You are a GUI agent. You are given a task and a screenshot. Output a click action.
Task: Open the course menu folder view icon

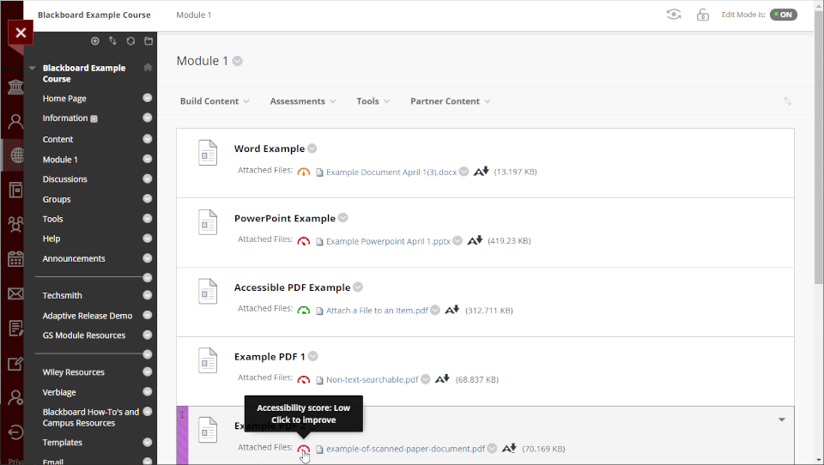[x=148, y=41]
